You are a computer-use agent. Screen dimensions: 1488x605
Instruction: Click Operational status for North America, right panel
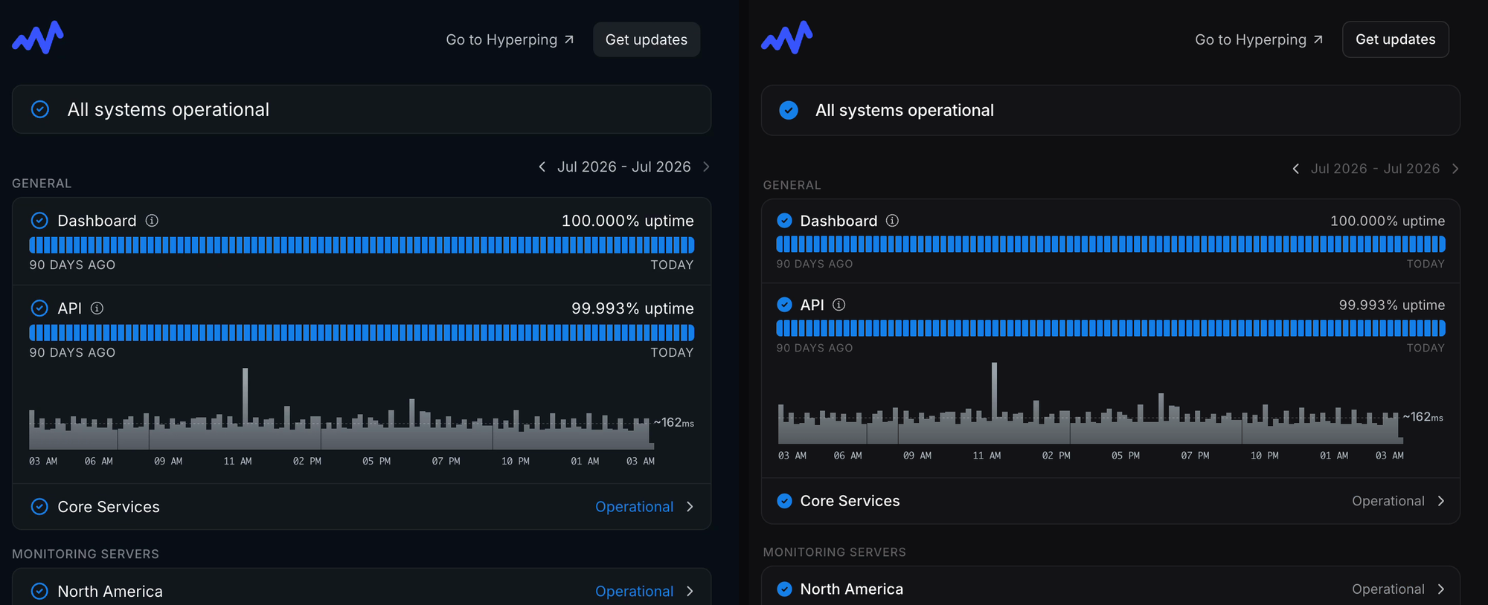[1388, 589]
